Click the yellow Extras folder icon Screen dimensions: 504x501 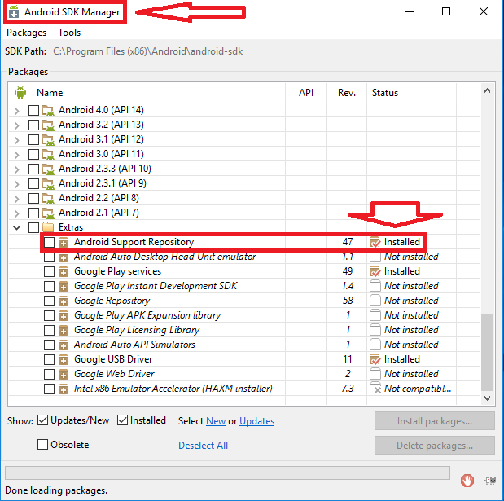48,227
